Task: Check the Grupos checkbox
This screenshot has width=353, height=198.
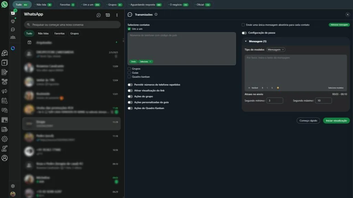Action: point(129,69)
